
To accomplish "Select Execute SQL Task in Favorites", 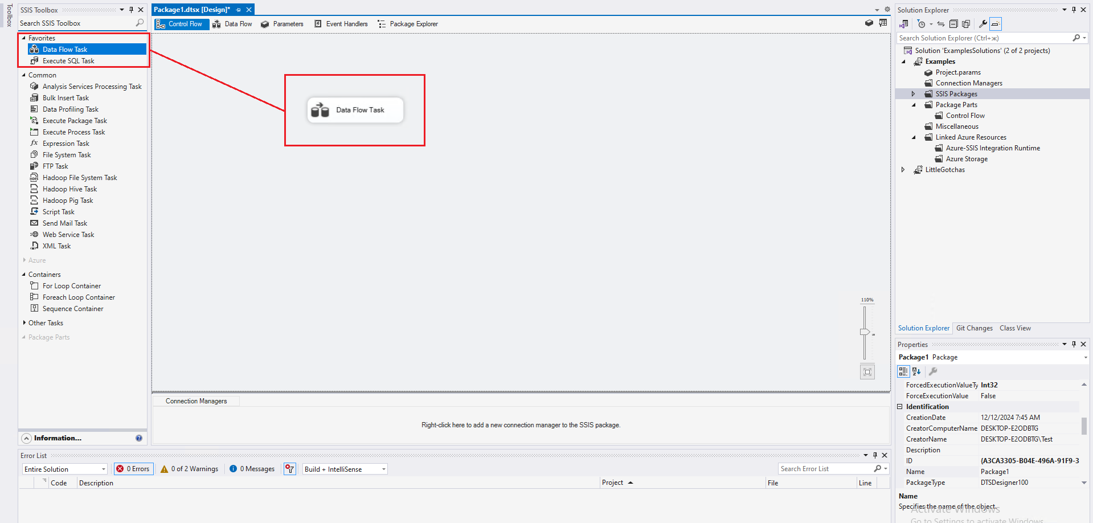I will tap(68, 61).
